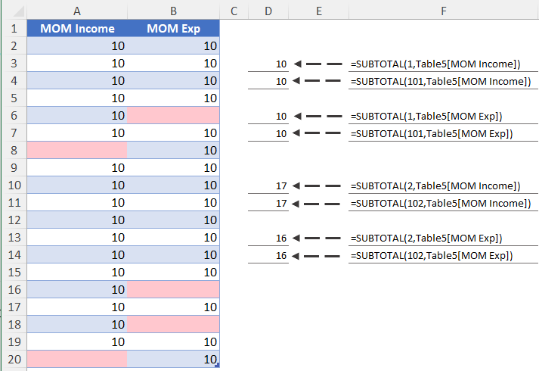Click result 17 beside SUBTOTAL(2, MOM Income)

pos(281,185)
